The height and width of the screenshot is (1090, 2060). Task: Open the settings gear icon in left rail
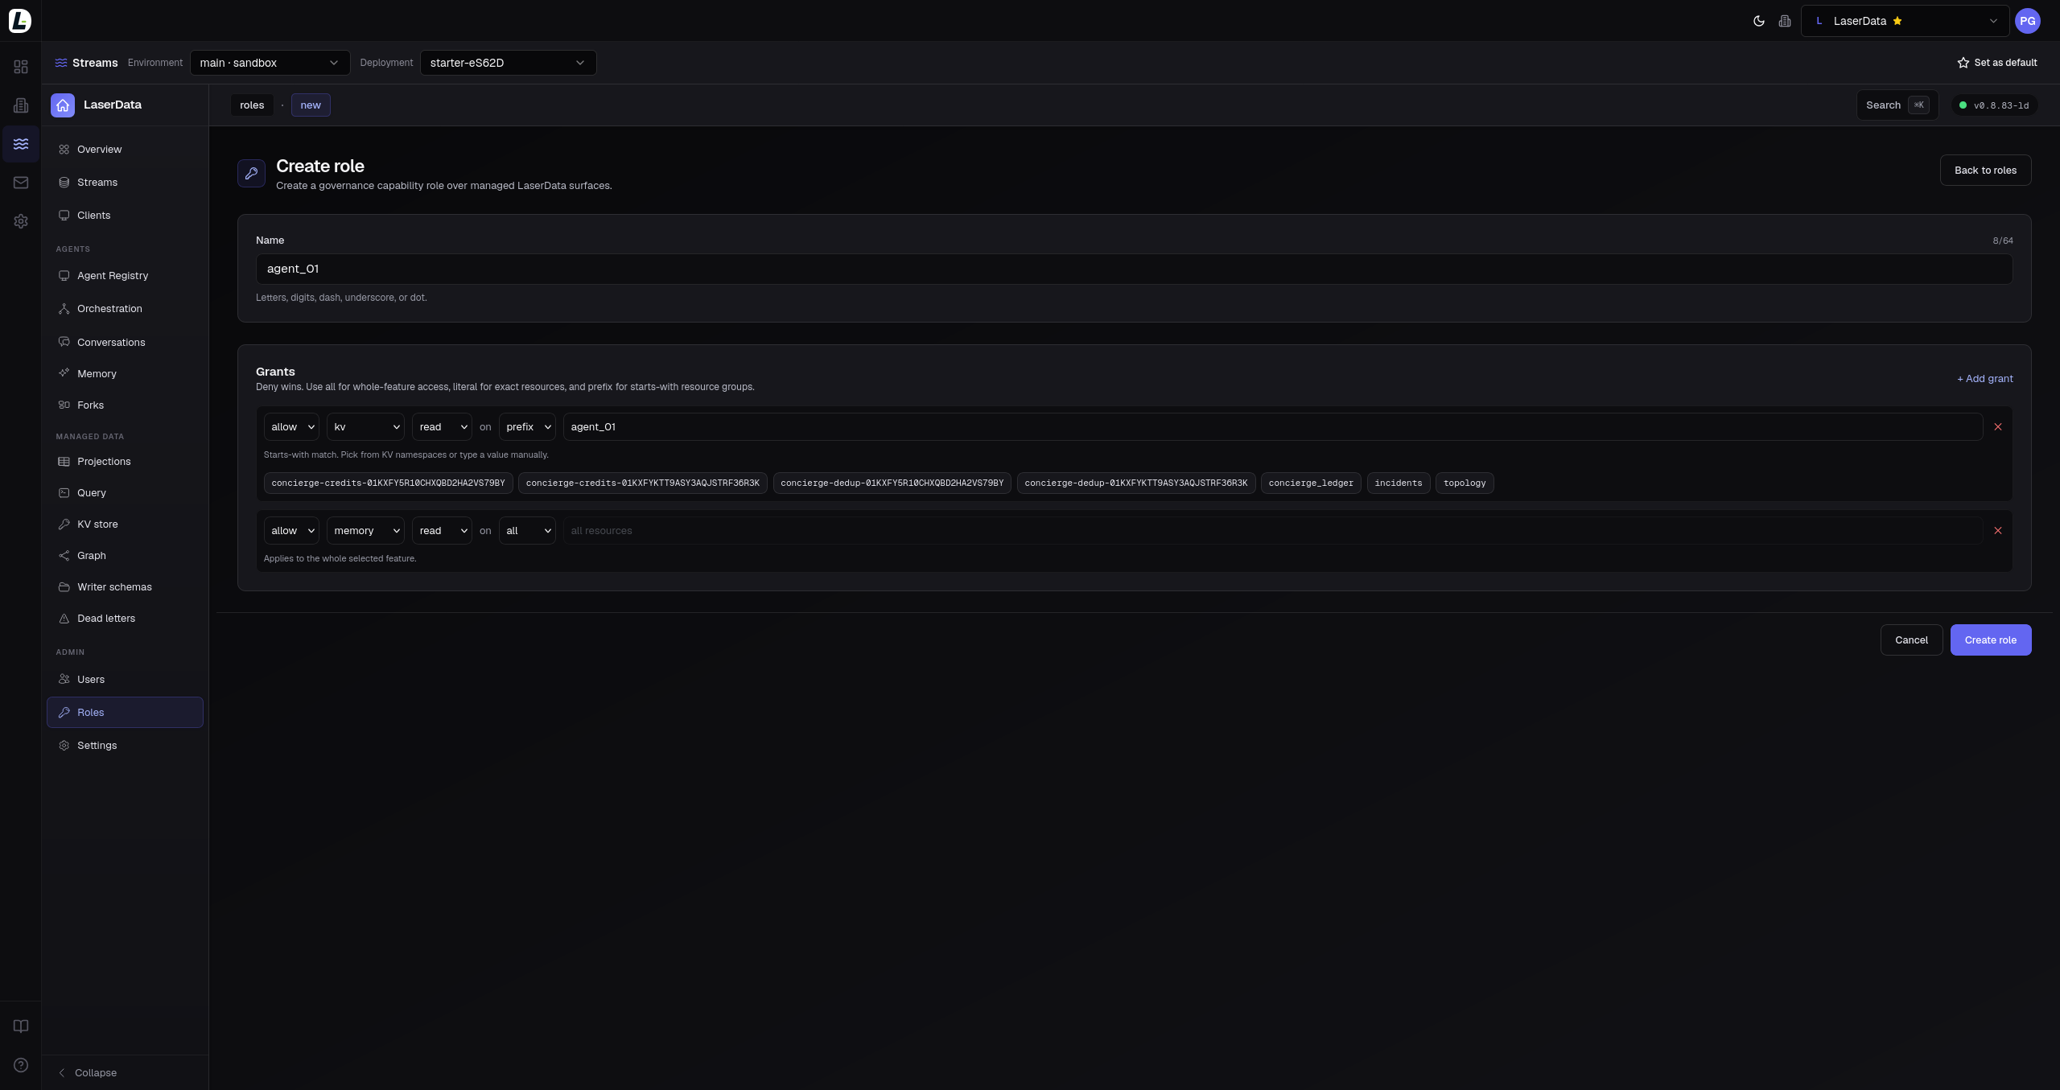(21, 221)
